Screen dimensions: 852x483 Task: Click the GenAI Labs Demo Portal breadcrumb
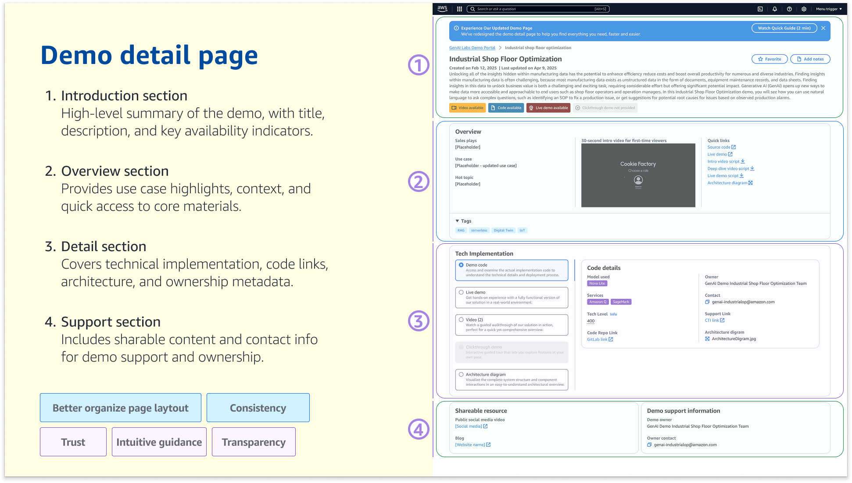472,48
